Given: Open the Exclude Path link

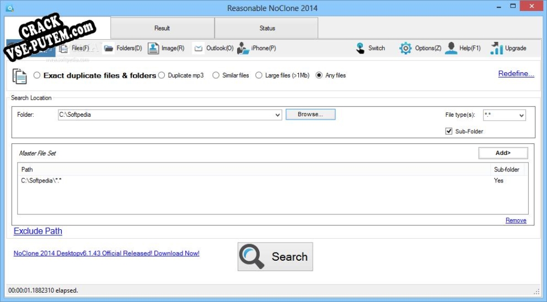Looking at the screenshot, I should pyautogui.click(x=38, y=231).
